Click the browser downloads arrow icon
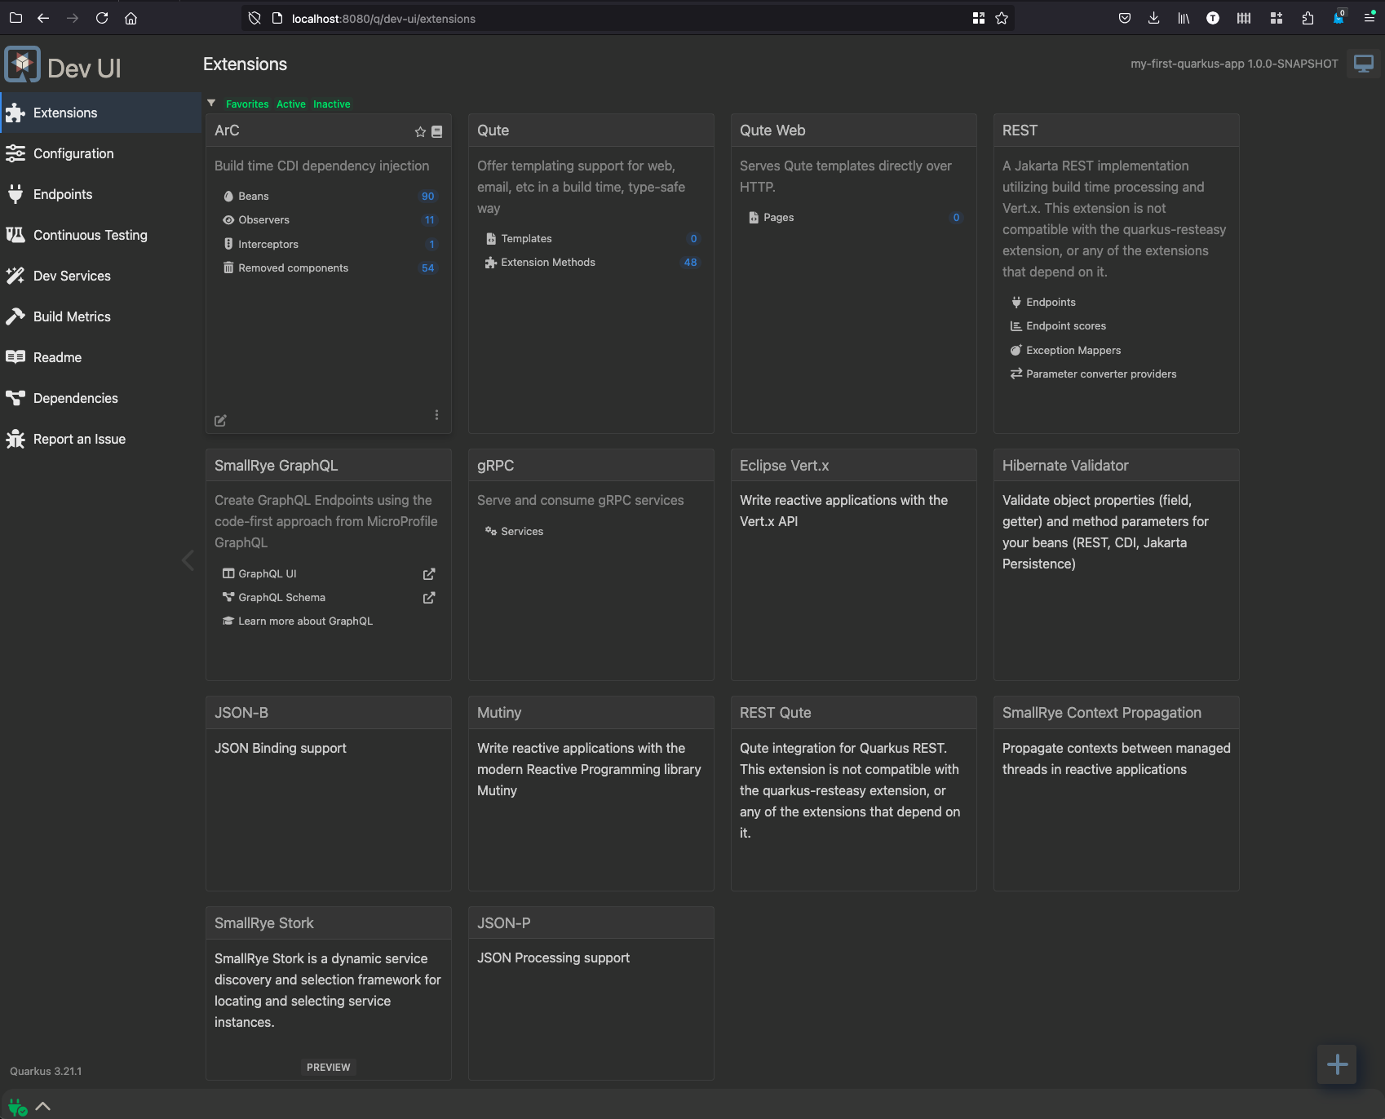Image resolution: width=1385 pixels, height=1119 pixels. coord(1153,18)
